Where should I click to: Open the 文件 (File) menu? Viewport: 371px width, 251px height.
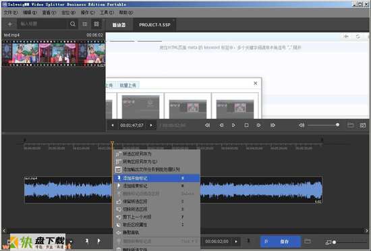coord(11,13)
